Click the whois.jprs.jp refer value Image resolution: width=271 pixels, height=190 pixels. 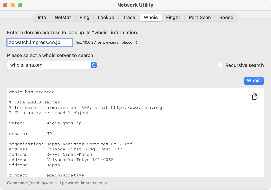pyautogui.click(x=64, y=123)
